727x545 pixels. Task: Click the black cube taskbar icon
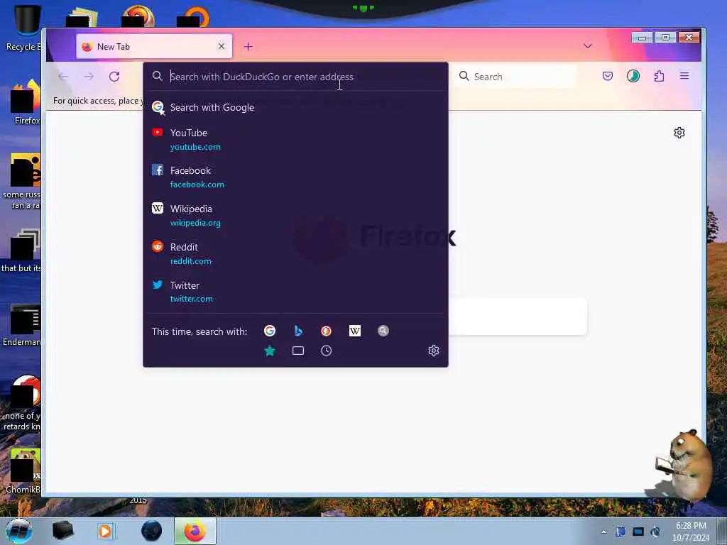pyautogui.click(x=62, y=531)
